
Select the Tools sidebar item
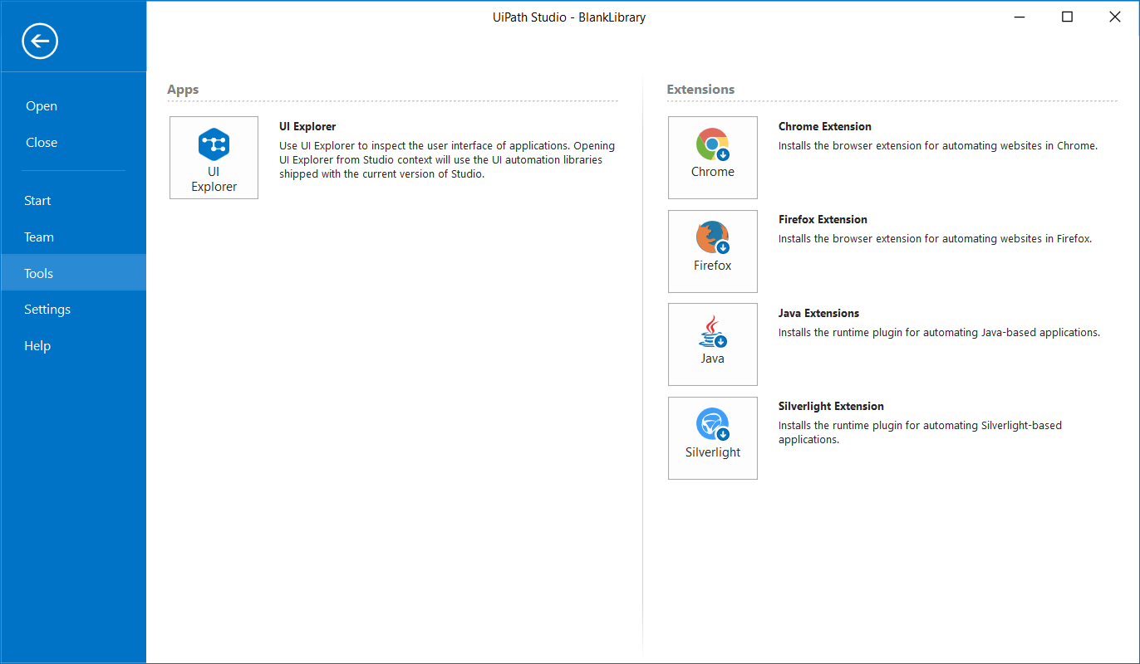click(x=73, y=273)
